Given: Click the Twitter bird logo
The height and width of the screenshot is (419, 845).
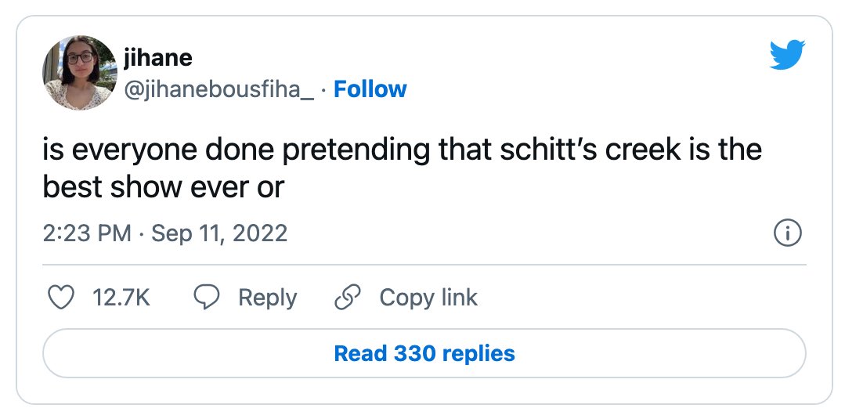Looking at the screenshot, I should pos(787,55).
